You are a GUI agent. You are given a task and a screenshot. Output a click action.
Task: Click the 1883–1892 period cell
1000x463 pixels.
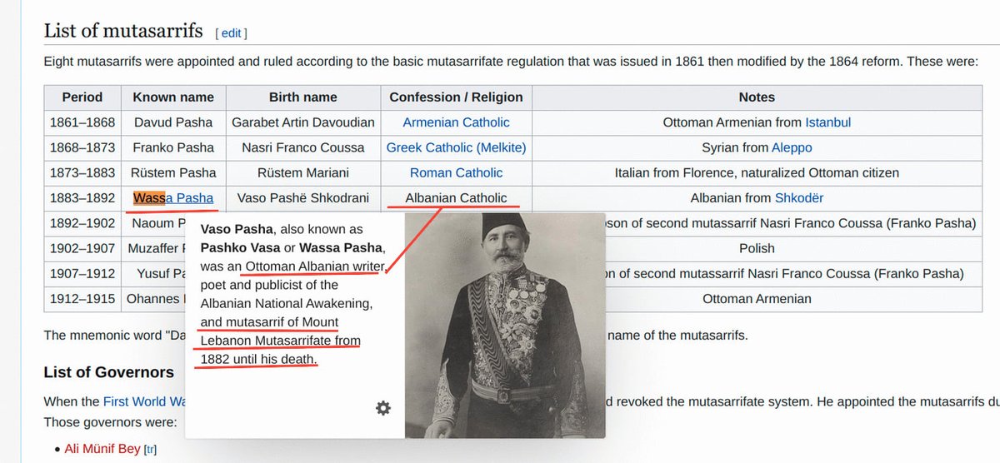82,198
